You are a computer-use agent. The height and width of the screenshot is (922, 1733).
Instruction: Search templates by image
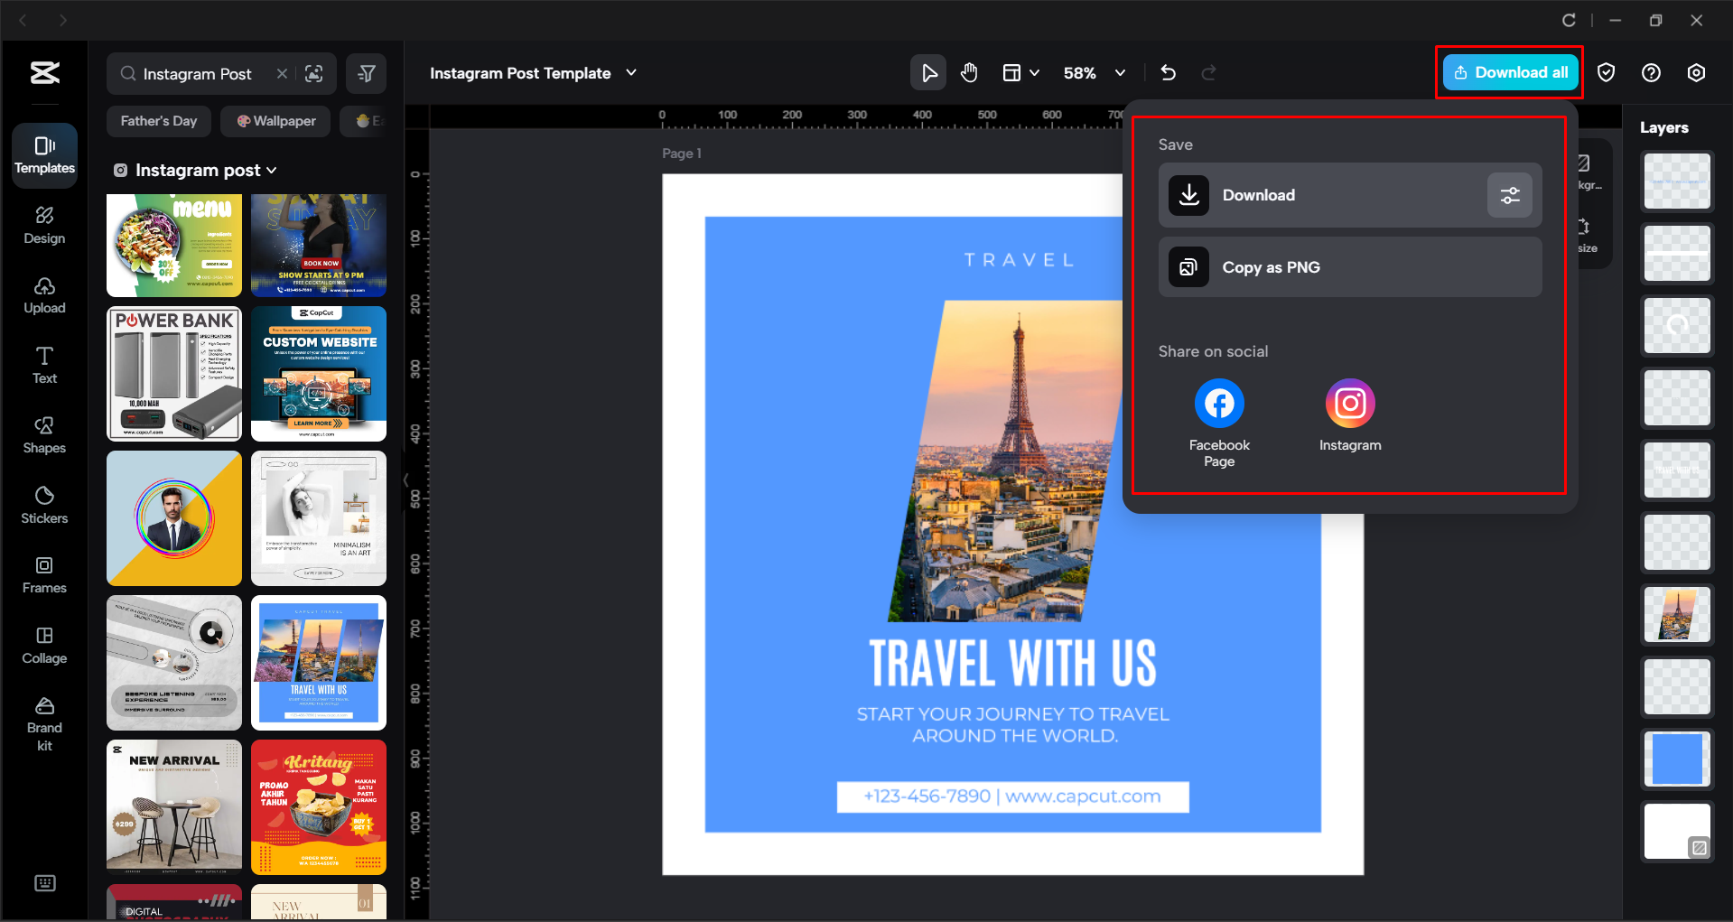click(314, 73)
